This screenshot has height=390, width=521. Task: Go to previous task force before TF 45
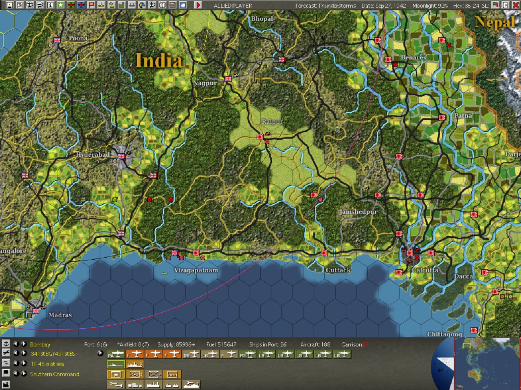pyautogui.click(x=15, y=364)
